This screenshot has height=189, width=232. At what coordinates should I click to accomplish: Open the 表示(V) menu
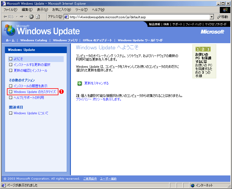[x=42, y=10]
